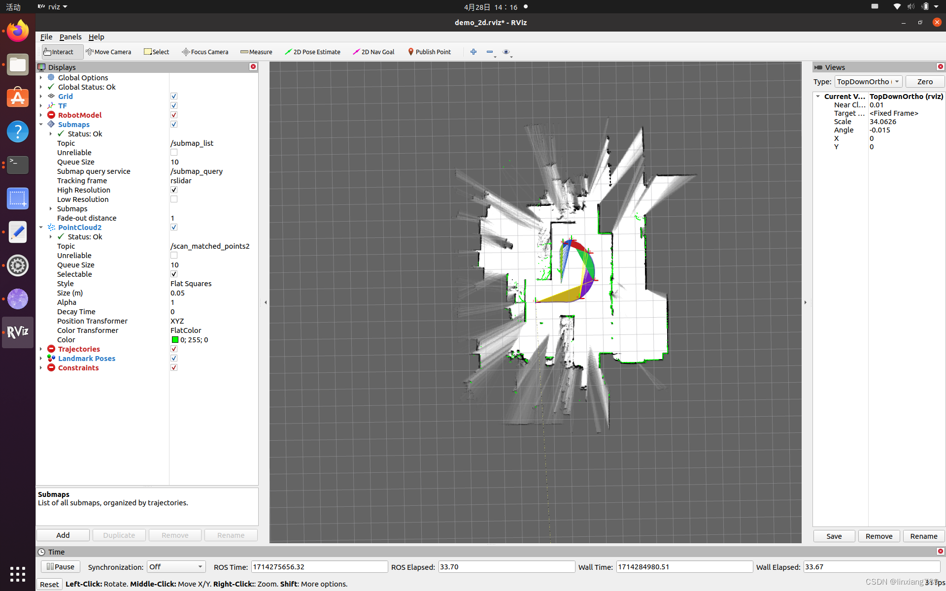Click the Zero button in Views panel
This screenshot has height=591, width=946.
coord(925,81)
